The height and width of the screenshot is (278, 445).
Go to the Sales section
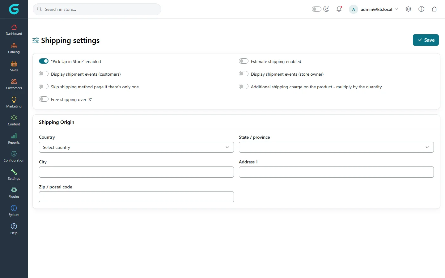(14, 66)
